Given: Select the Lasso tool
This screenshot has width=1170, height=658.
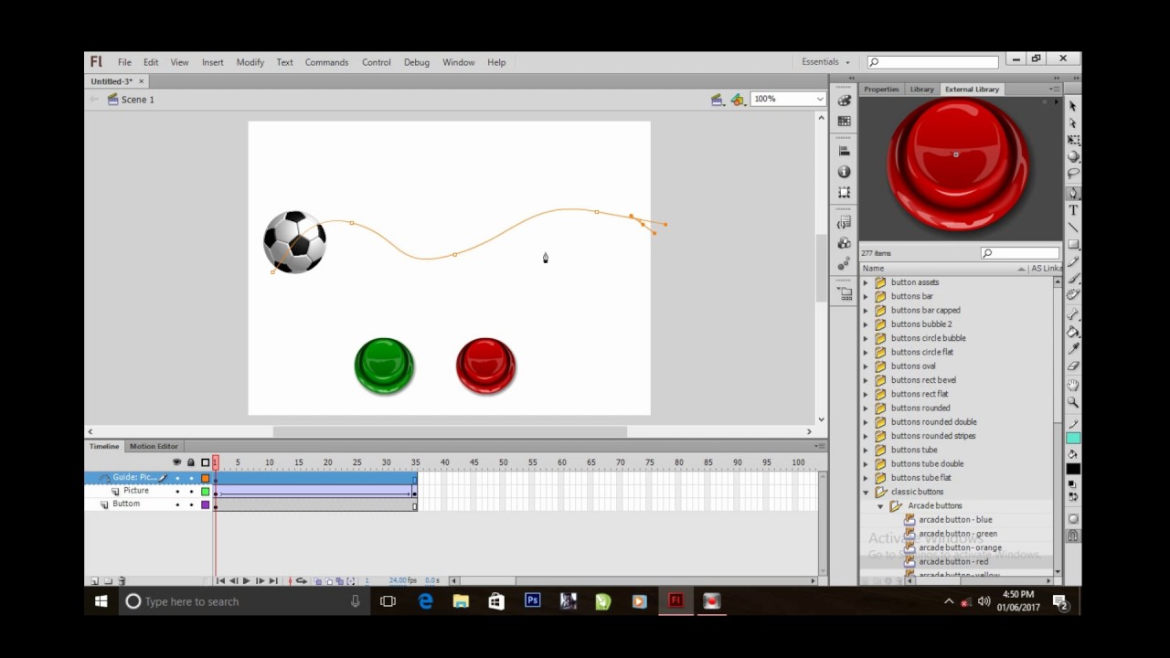Looking at the screenshot, I should 1073,174.
